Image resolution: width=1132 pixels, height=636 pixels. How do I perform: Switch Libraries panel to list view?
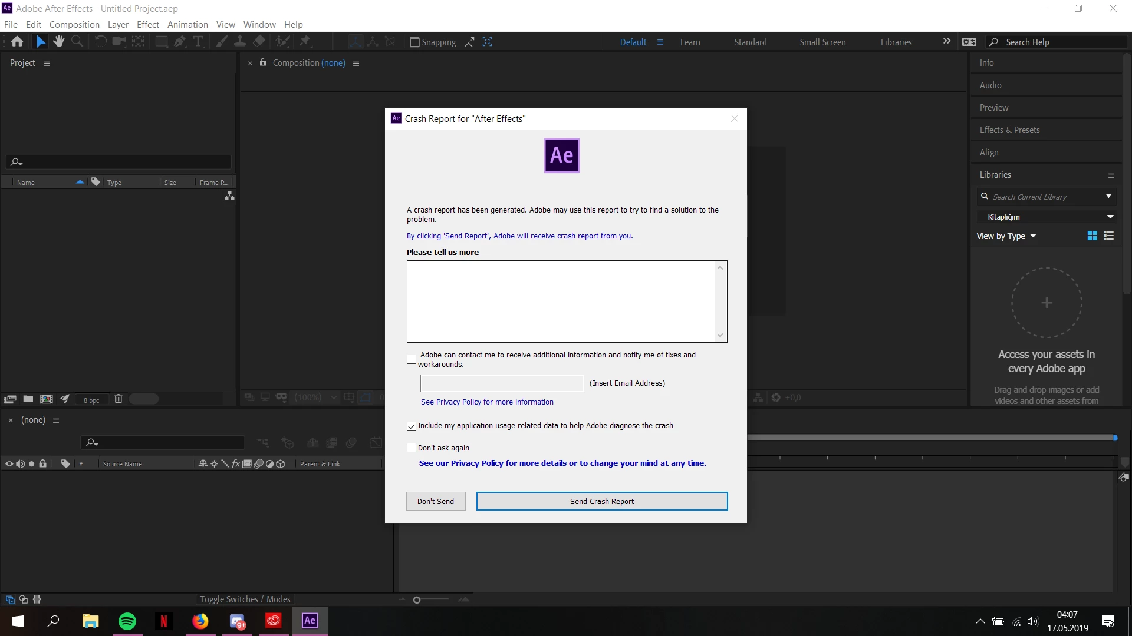(1108, 236)
